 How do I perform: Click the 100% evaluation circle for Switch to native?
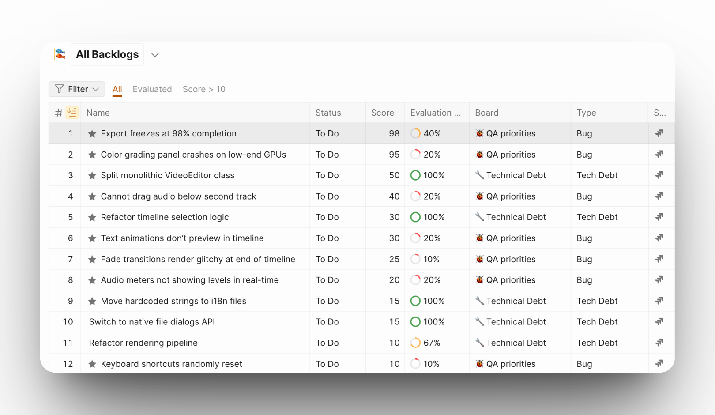415,322
